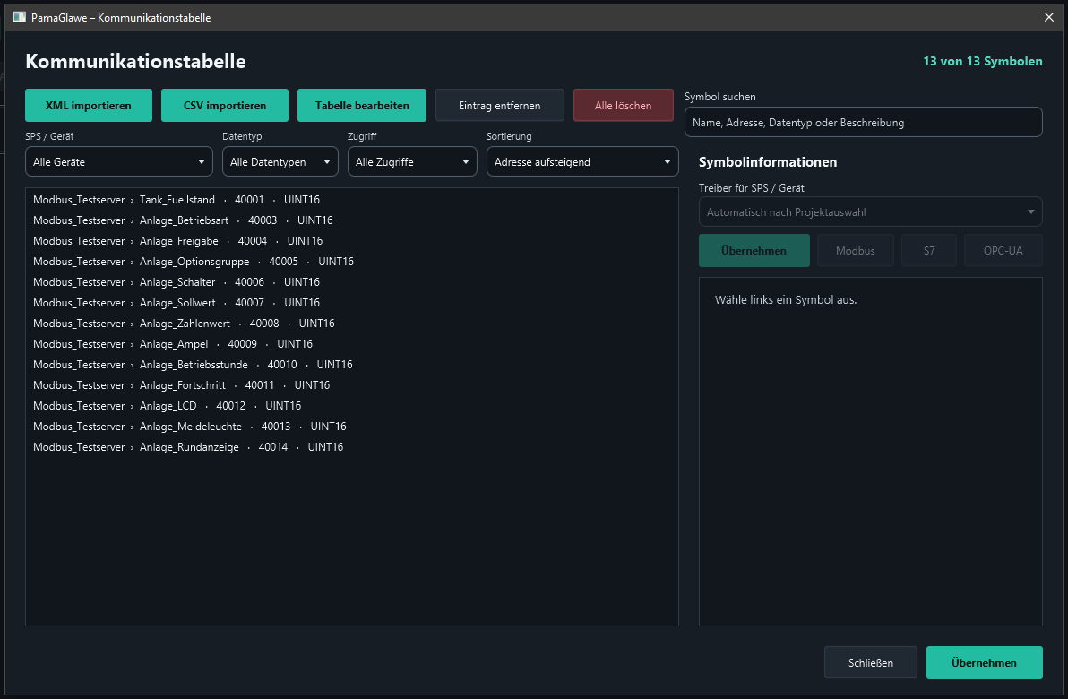Image resolution: width=1068 pixels, height=699 pixels.
Task: Select the Anlage_Fortschritt 40011 row
Action: coord(351,385)
